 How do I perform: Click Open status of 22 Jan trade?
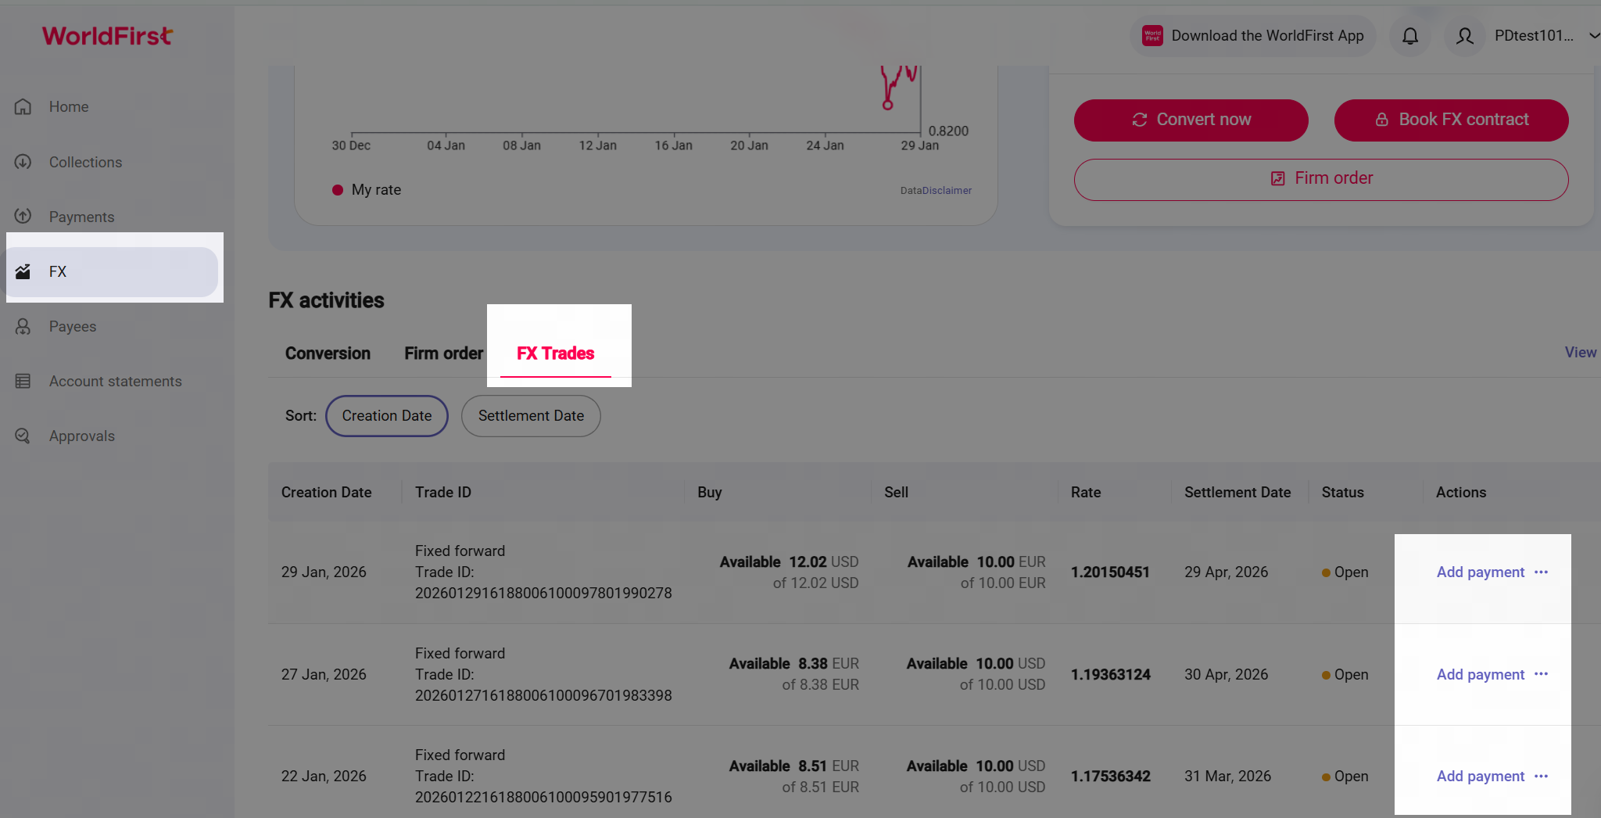click(x=1345, y=776)
